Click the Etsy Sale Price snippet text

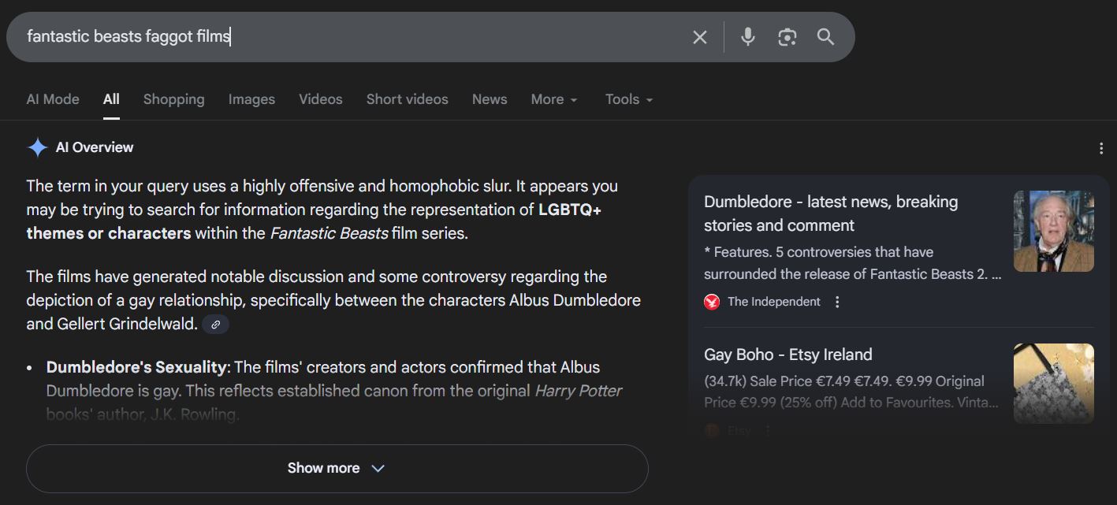point(851,392)
